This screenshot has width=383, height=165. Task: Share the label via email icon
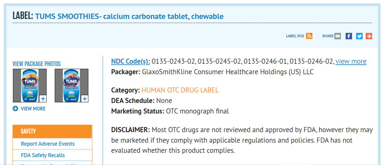[x=337, y=36]
